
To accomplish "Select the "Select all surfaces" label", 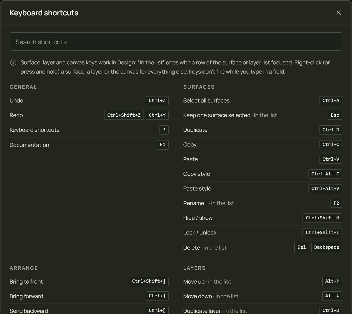I will coord(206,101).
